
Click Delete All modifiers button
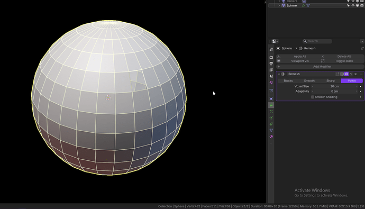point(342,57)
